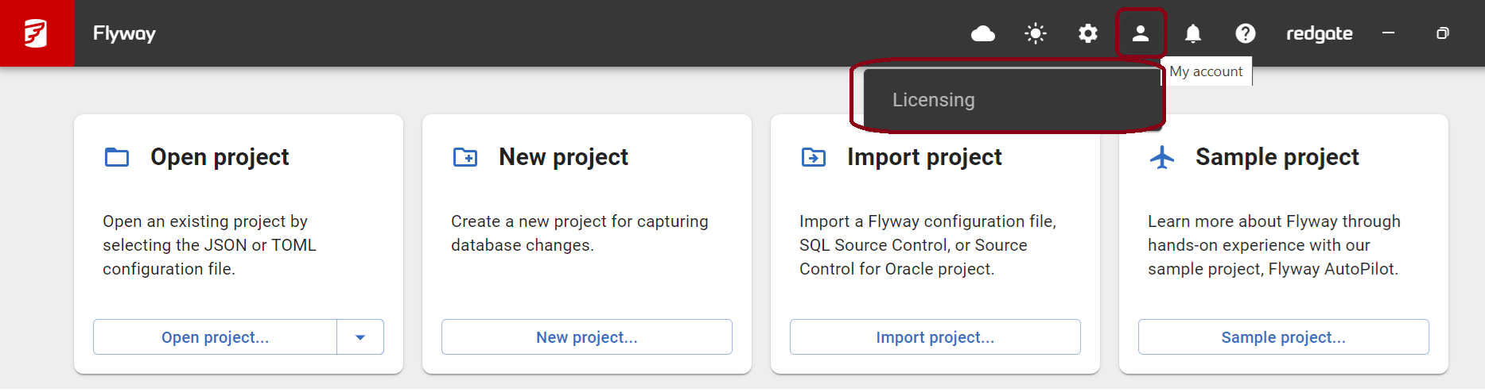Screen dimensions: 1485x392
Task: Click the Sample project... button
Action: click(x=1284, y=337)
